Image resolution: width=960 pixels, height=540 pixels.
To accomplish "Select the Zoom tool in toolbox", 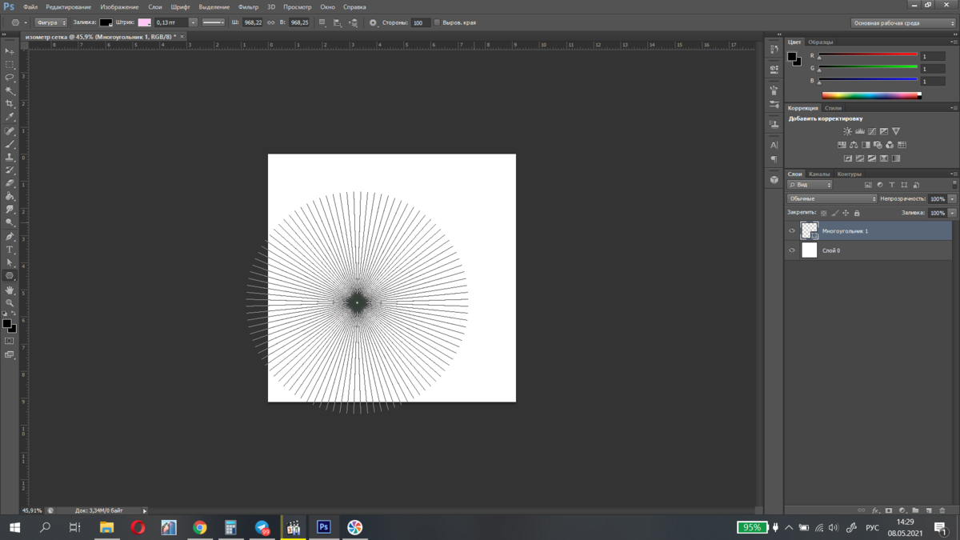I will pyautogui.click(x=10, y=303).
